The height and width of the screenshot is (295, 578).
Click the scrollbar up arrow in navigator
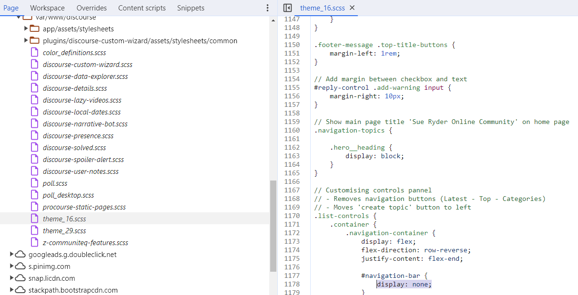click(x=273, y=20)
